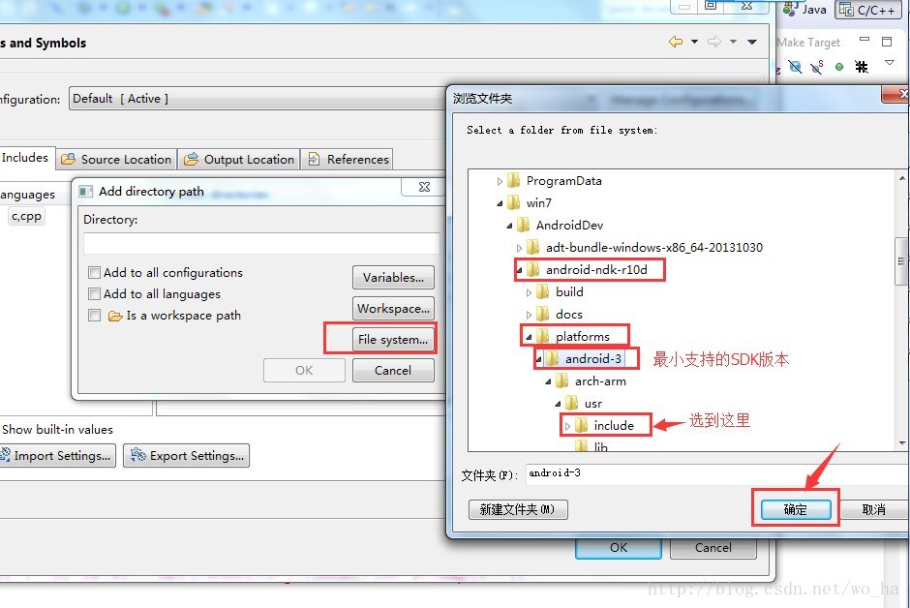Toggle the crossed-out hash icon
The image size is (910, 608).
862,68
